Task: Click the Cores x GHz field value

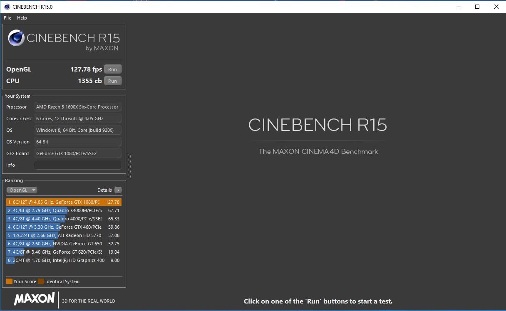Action: [x=78, y=118]
